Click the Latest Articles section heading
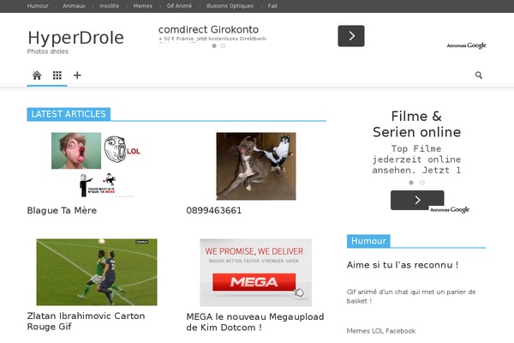 click(69, 114)
